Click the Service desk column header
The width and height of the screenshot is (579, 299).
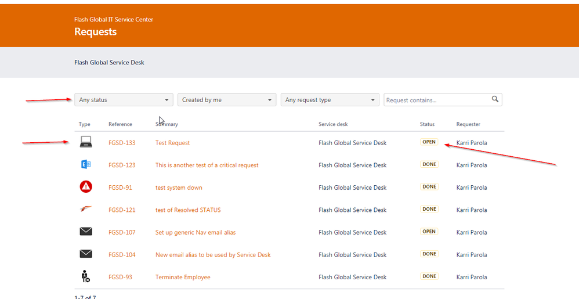click(333, 124)
